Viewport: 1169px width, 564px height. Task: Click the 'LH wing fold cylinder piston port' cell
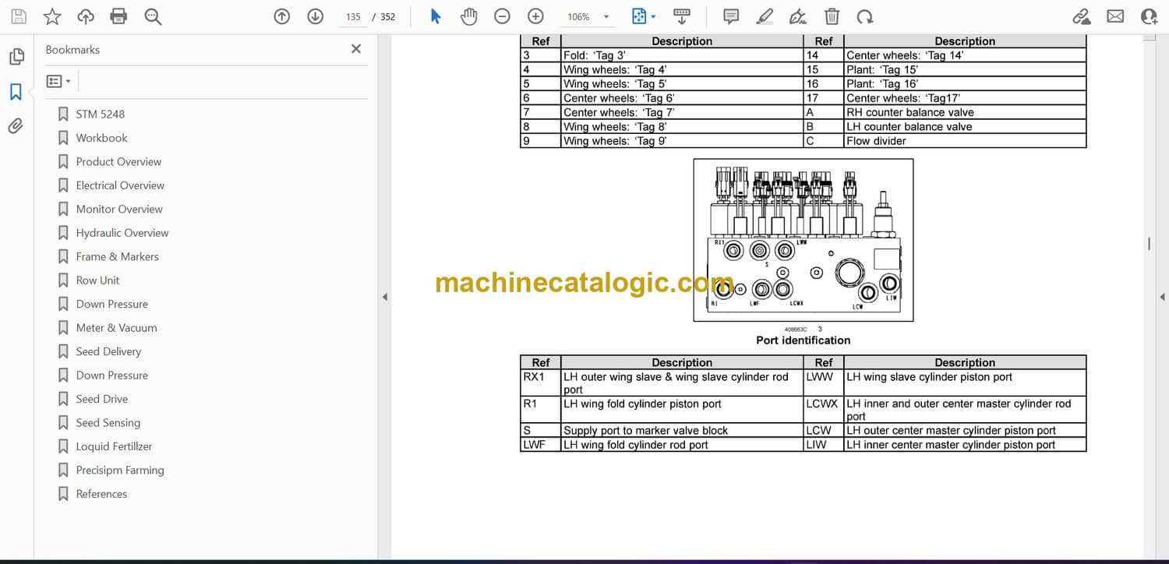pyautogui.click(x=682, y=410)
